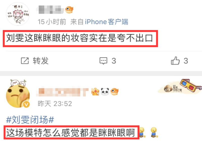This screenshot has height=143, width=202.
Task: Open the iPhone客户端 source link
Action: pos(107,22)
